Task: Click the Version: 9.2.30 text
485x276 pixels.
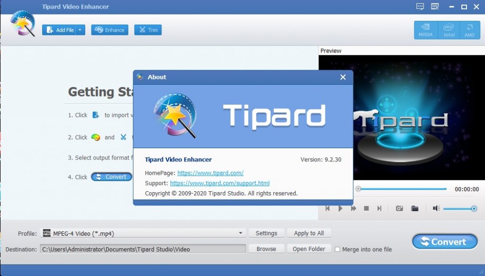Action: (321, 160)
